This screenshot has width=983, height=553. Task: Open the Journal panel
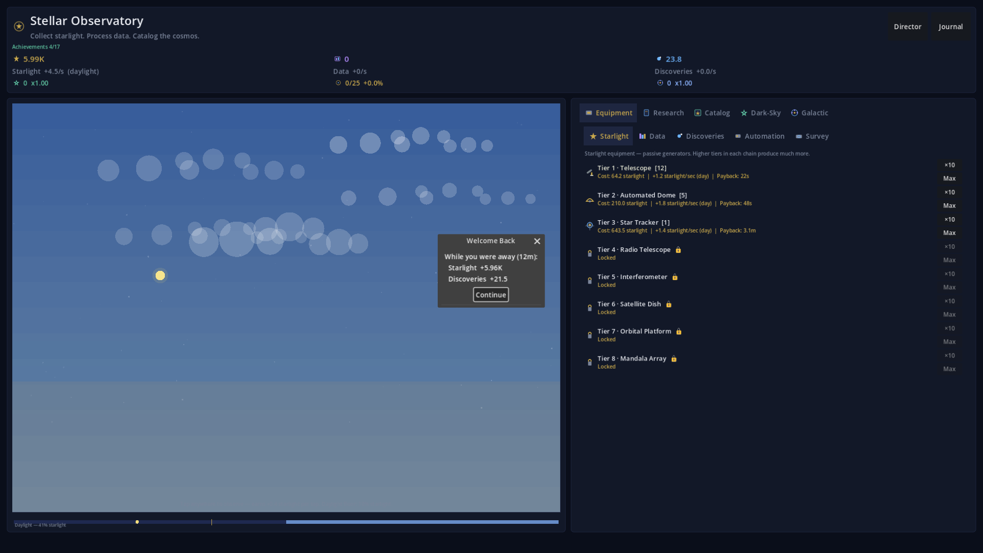tap(950, 27)
